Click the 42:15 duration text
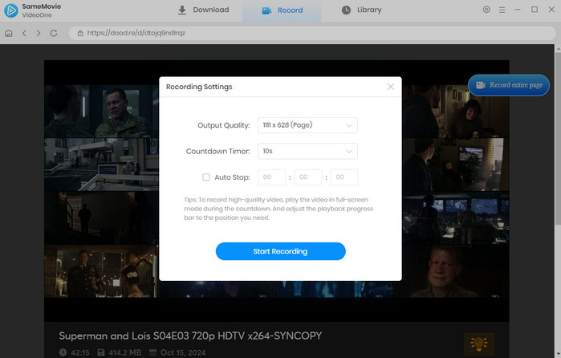The height and width of the screenshot is (358, 561). click(x=80, y=352)
